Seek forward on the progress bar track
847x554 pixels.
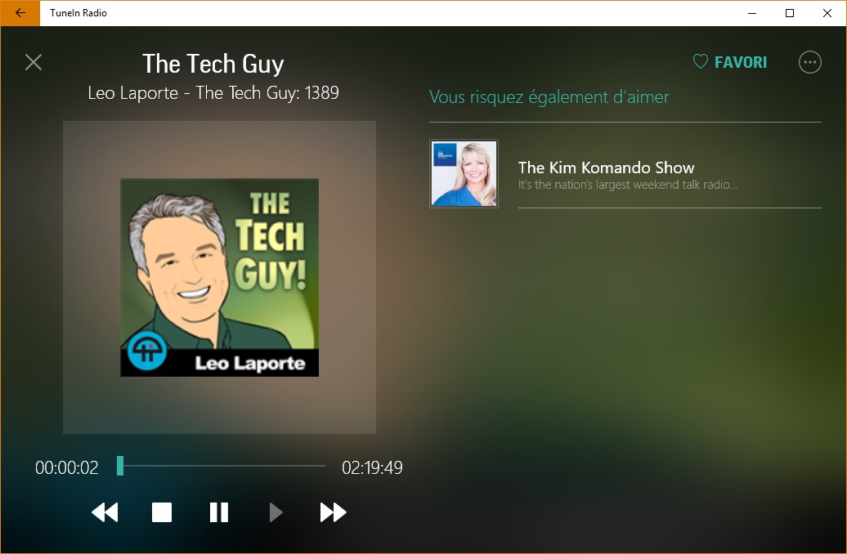(x=225, y=466)
